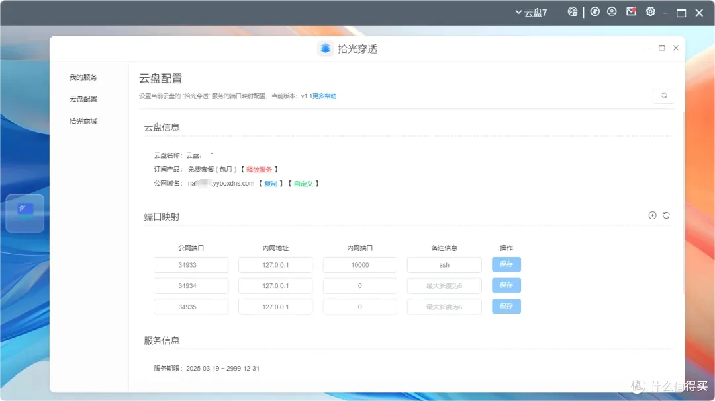The height and width of the screenshot is (401, 715).
Task: Click the desktop monitor app icon on left
Action: click(25, 213)
